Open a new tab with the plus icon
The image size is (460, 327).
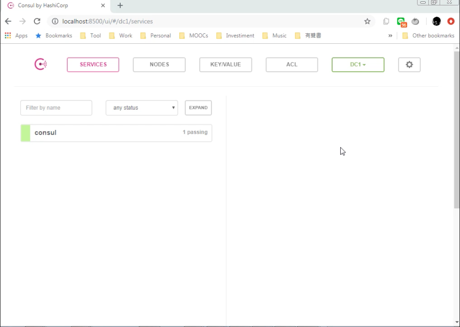(x=120, y=5)
